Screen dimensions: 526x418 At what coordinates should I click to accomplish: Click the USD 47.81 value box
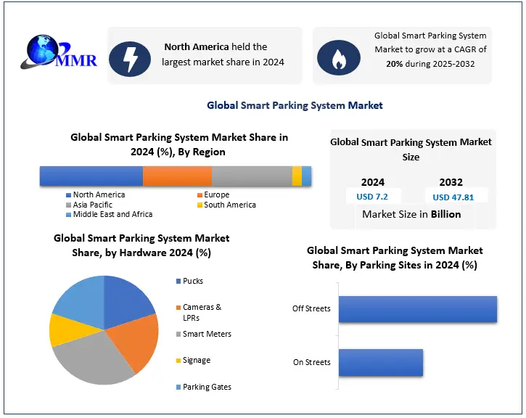coord(453,197)
